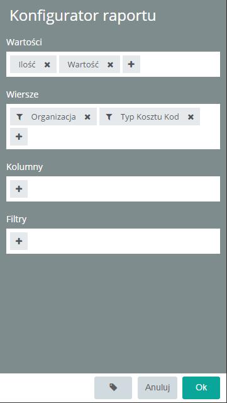Remove the Ilość value chip
Screen dimensions: 227x403
click(x=47, y=64)
